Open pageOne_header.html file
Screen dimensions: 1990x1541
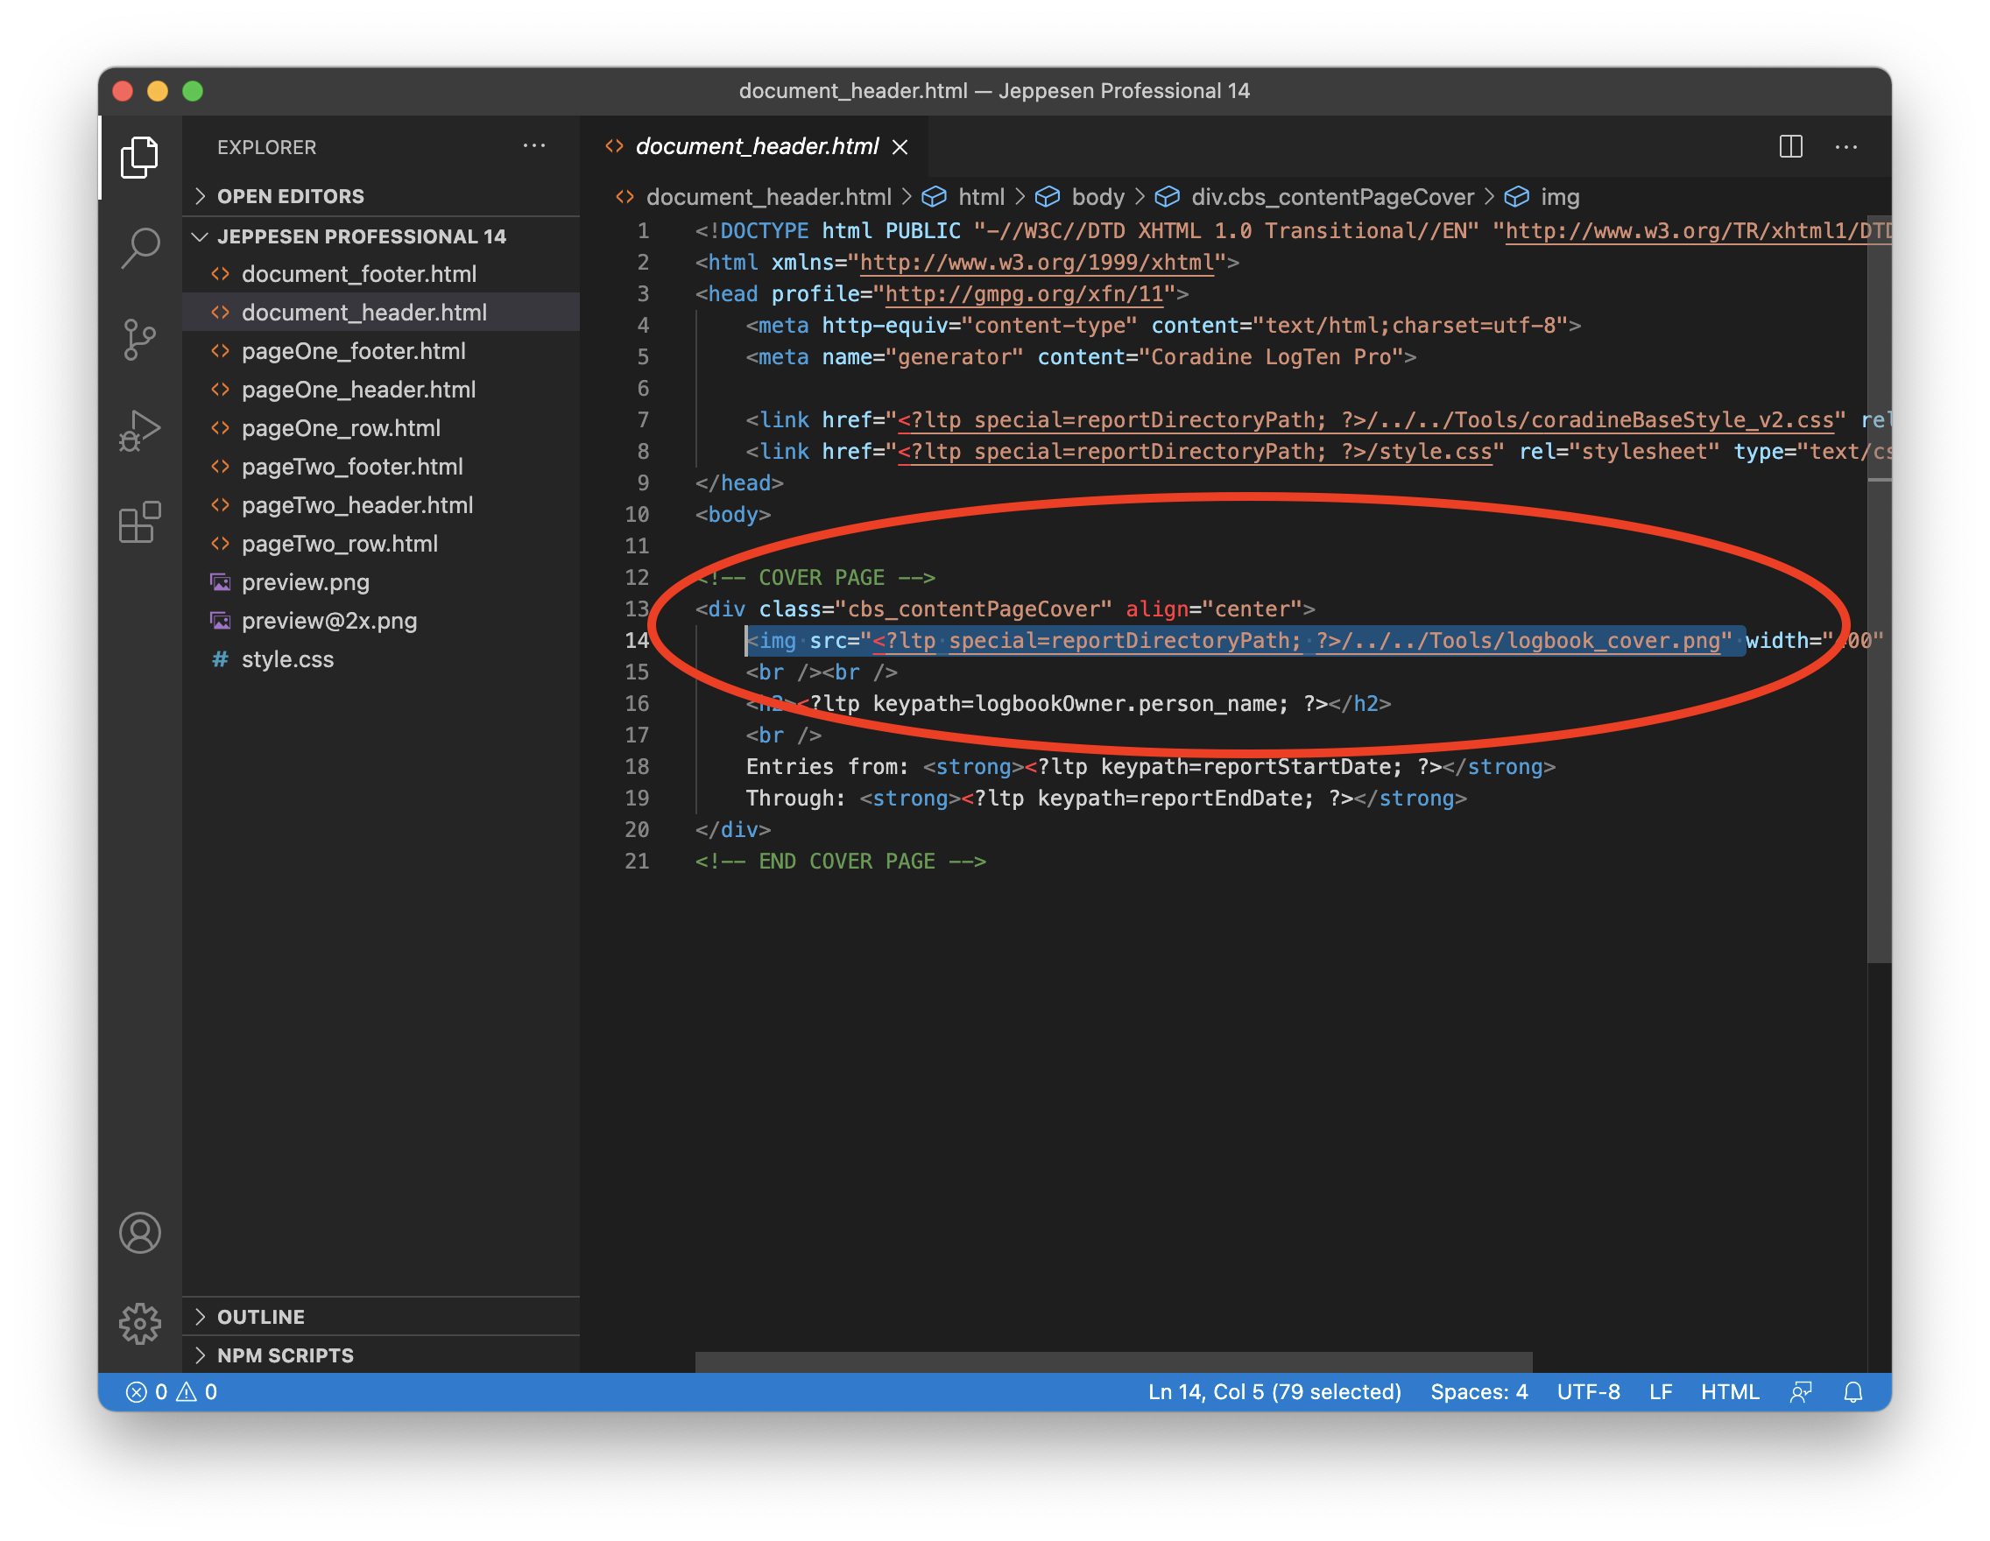[381, 389]
